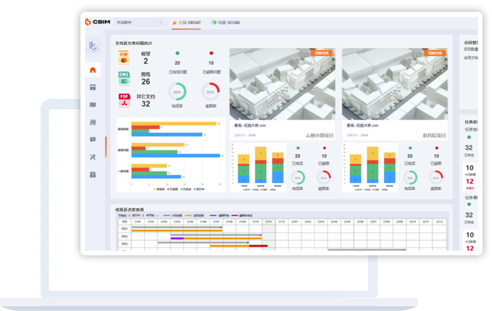The image size is (492, 311).
Task: Click the CBIM logo in the header
Action: (x=96, y=22)
